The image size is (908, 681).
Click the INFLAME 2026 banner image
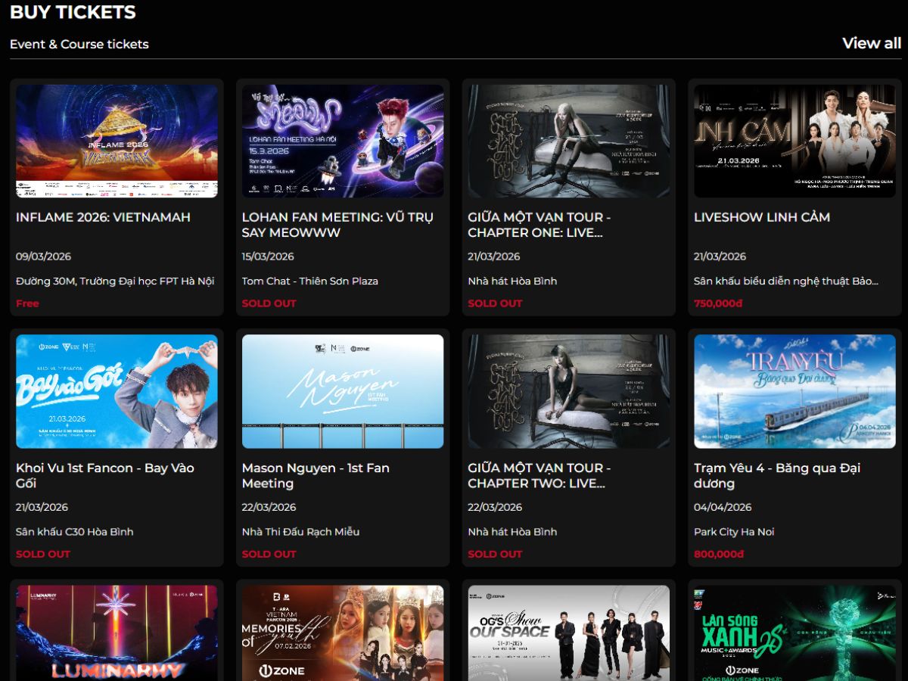tap(116, 140)
